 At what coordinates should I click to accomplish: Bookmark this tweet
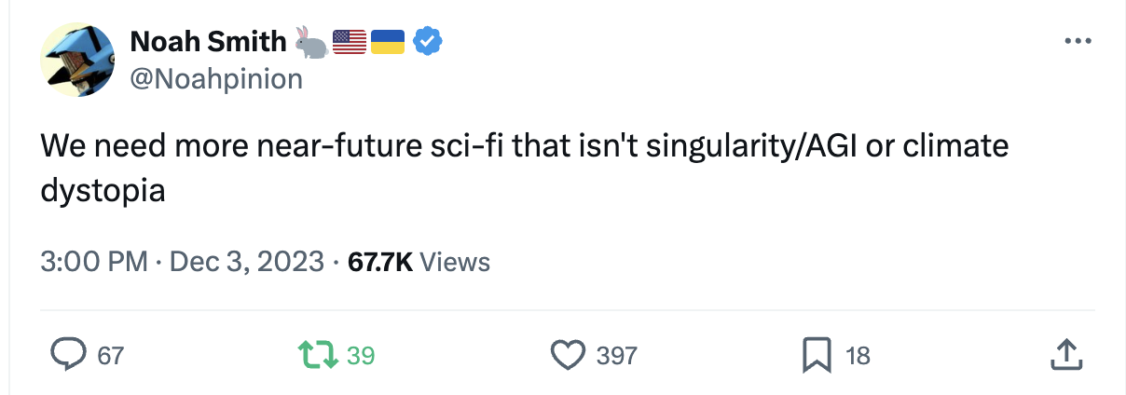pyautogui.click(x=817, y=354)
